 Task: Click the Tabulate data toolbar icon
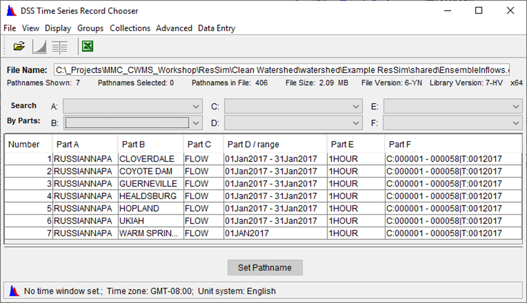(x=59, y=47)
